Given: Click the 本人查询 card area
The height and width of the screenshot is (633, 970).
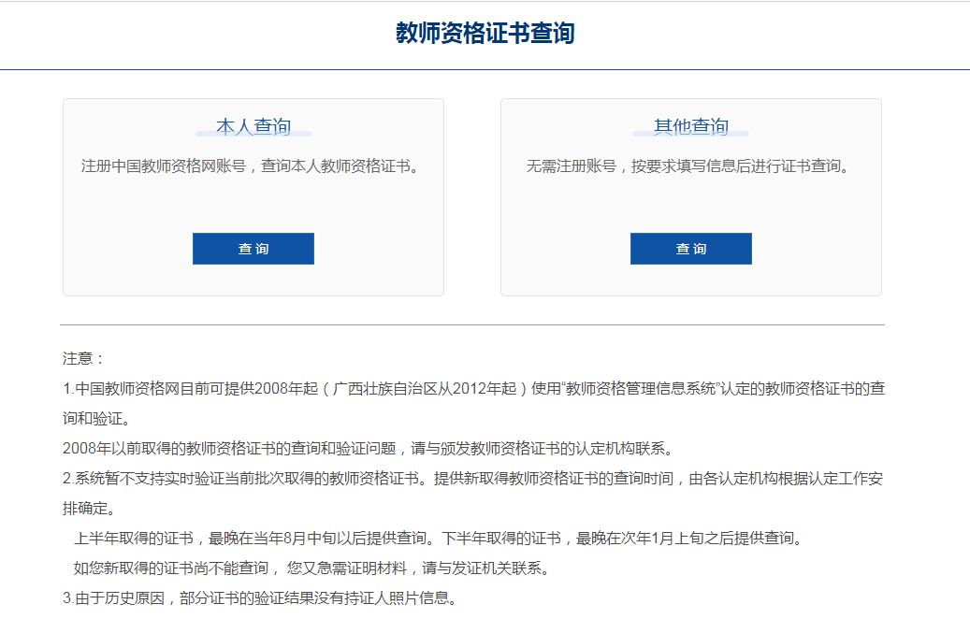Looking at the screenshot, I should click(x=253, y=196).
